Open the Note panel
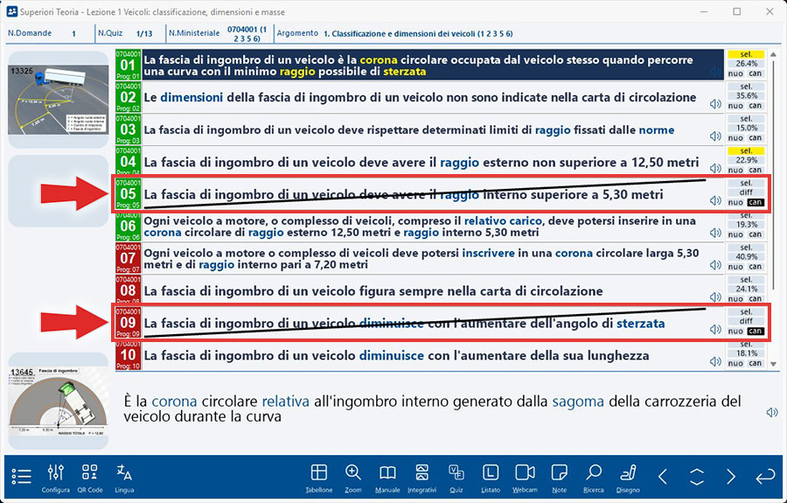This screenshot has height=503, width=787. [x=559, y=477]
